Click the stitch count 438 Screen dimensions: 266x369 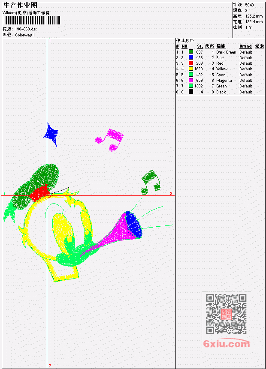pos(199,58)
